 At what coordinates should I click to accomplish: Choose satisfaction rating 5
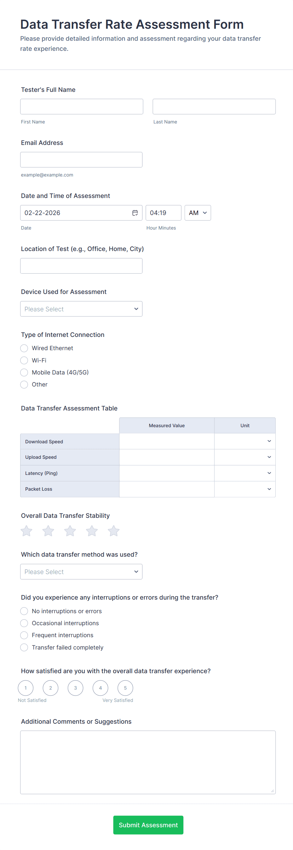(x=125, y=688)
